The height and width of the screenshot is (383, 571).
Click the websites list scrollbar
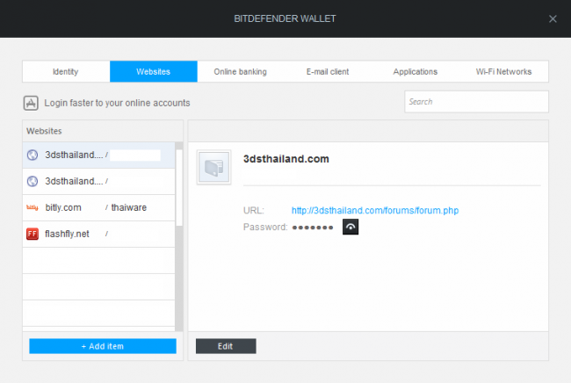click(x=179, y=187)
